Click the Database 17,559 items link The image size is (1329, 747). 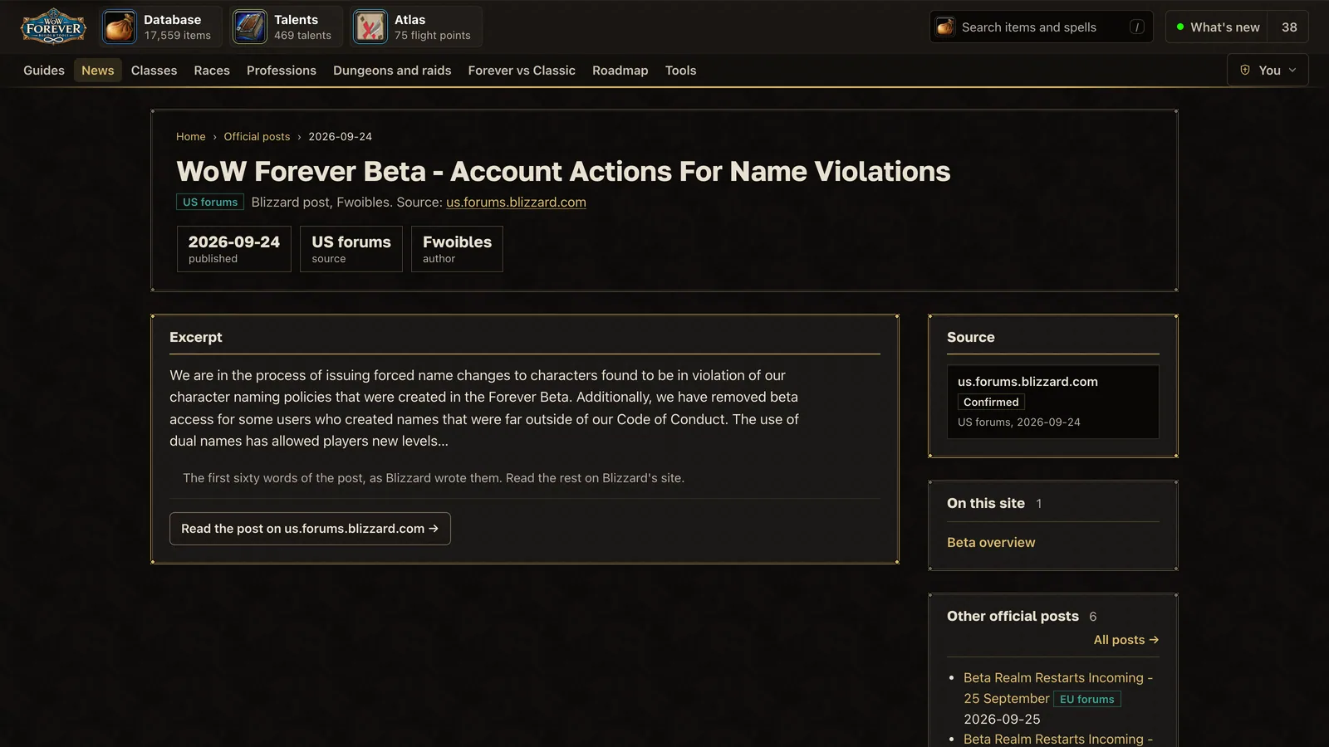(162, 27)
